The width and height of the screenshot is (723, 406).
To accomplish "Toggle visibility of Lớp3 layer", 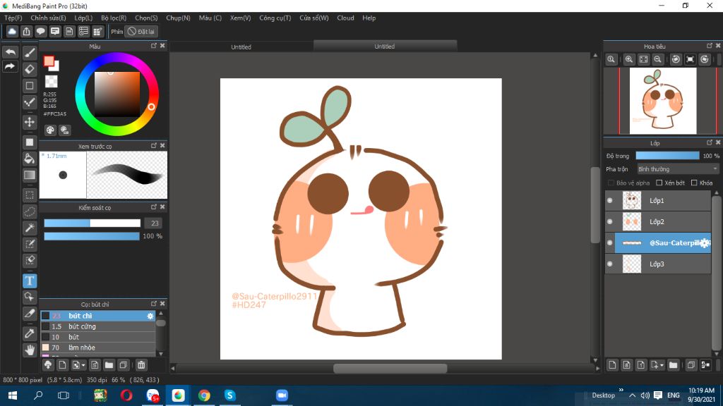I will point(610,264).
